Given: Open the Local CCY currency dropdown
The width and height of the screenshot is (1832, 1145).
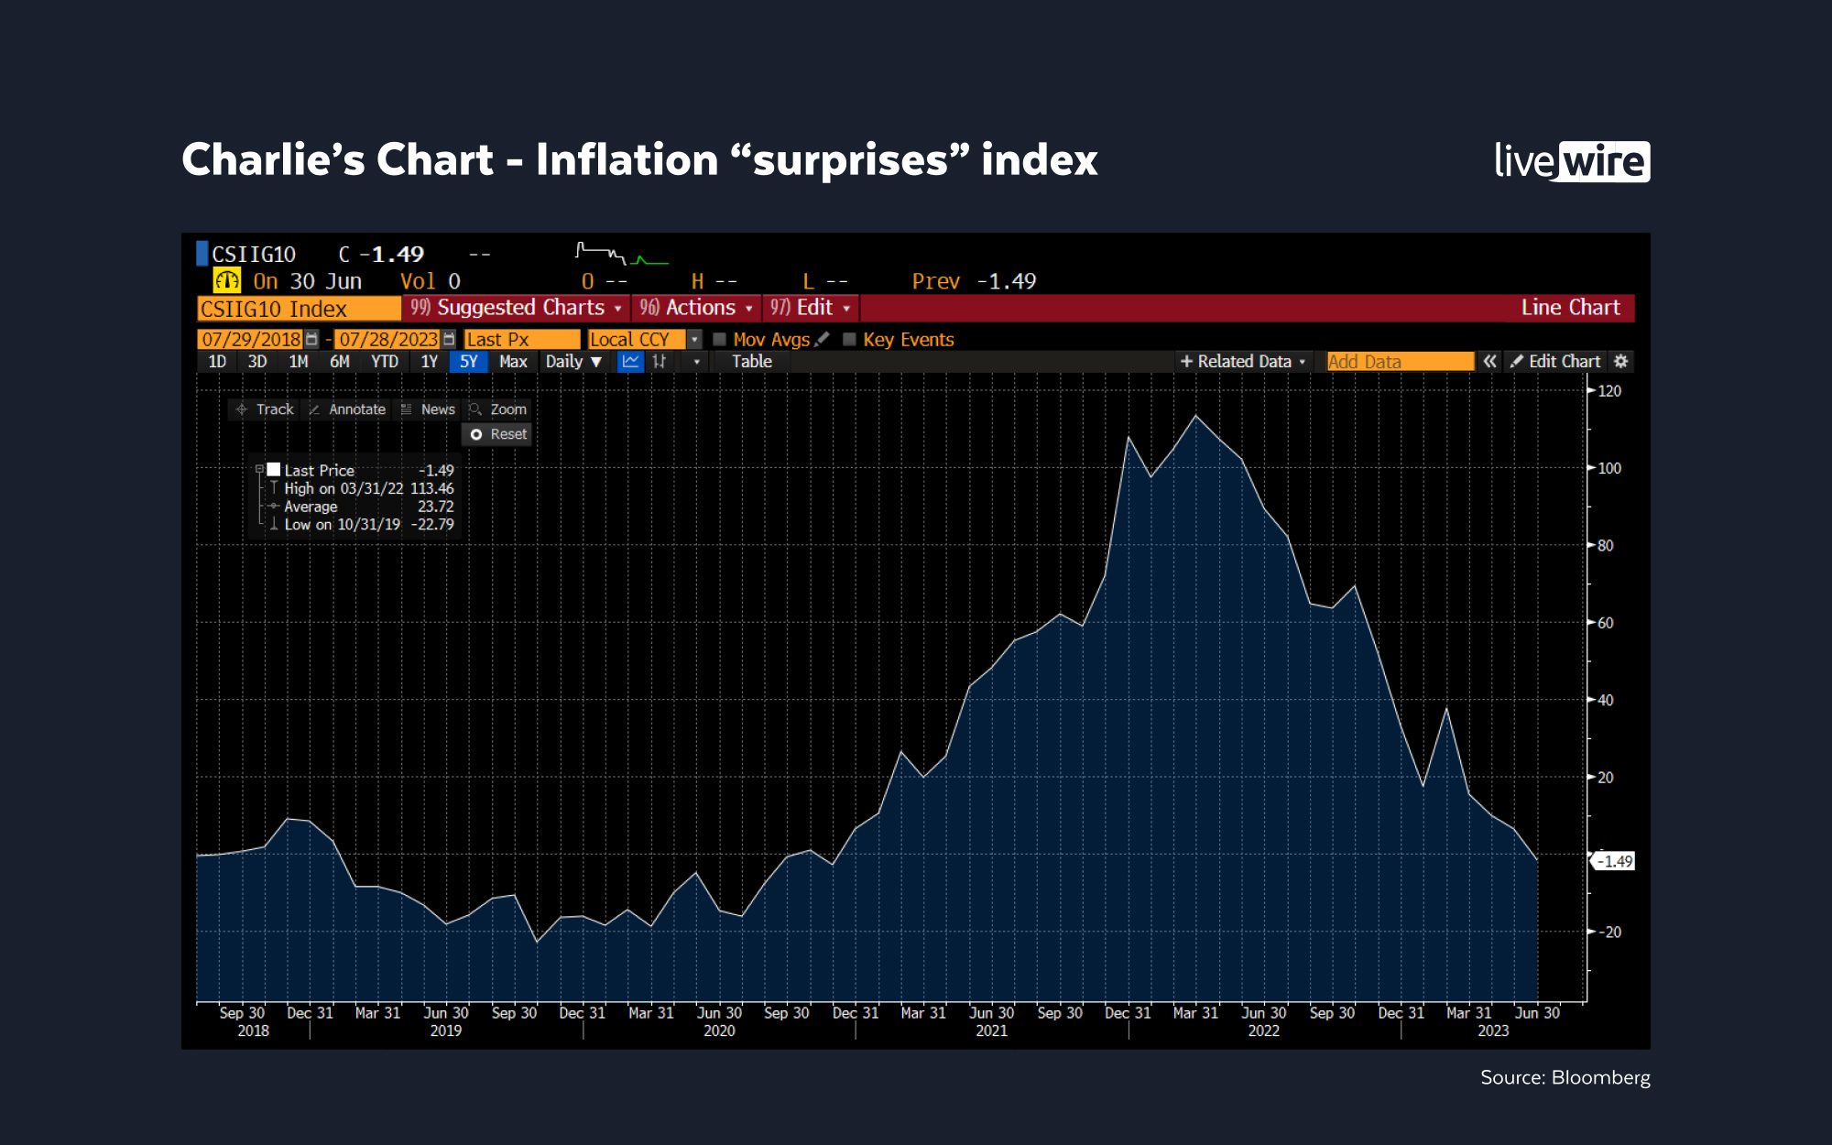Looking at the screenshot, I should click(x=694, y=339).
